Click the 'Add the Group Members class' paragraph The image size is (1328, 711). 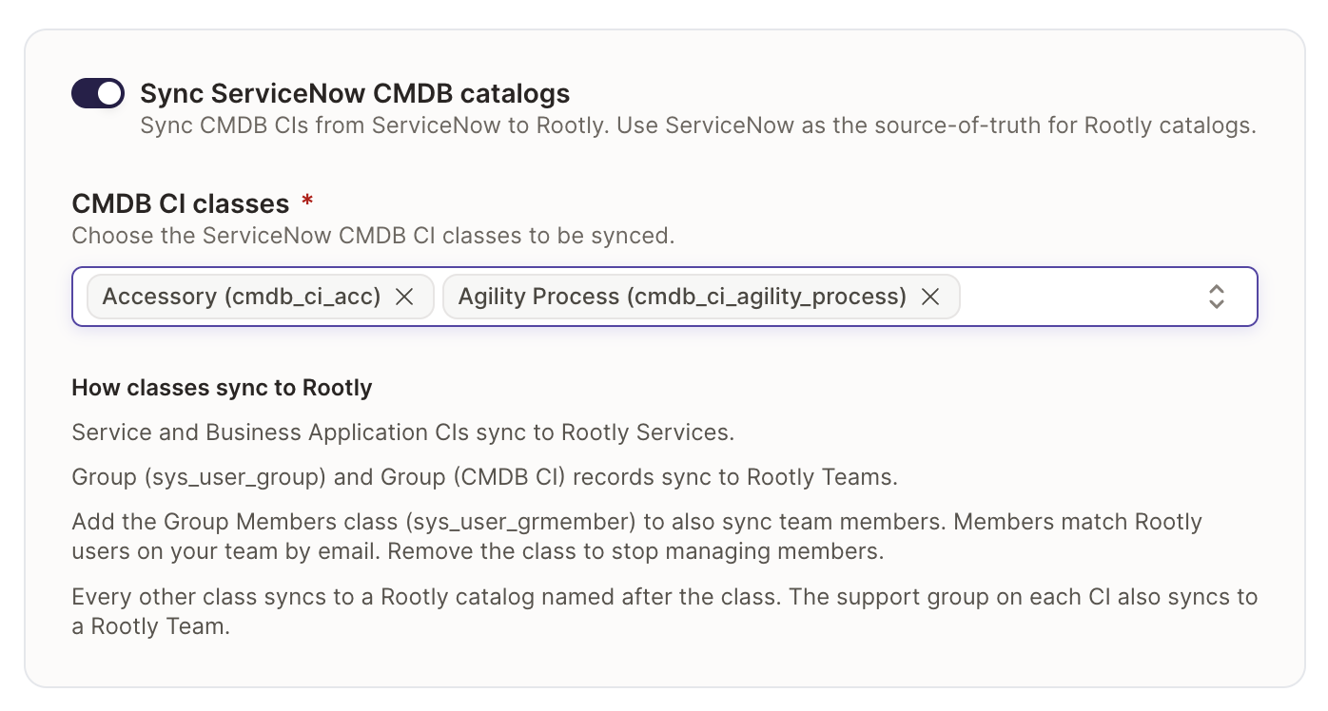coord(636,536)
